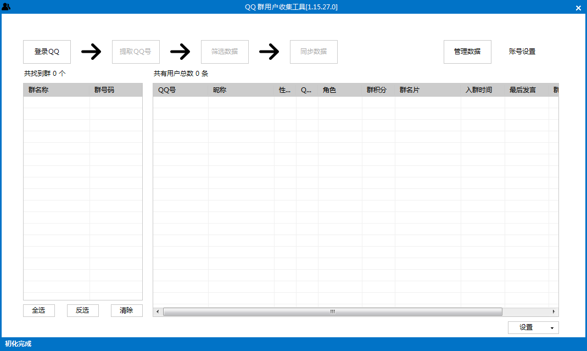Click the 提取QQ号 button
Viewport: 587px width, 351px height.
click(x=136, y=52)
